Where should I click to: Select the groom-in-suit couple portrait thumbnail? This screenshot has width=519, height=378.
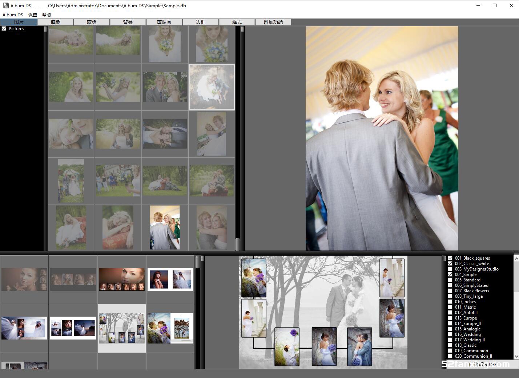(165, 87)
